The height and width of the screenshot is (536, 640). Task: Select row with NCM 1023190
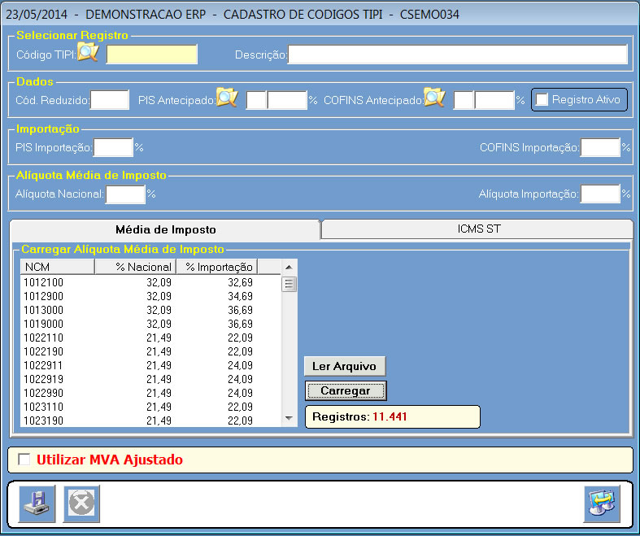(150, 421)
